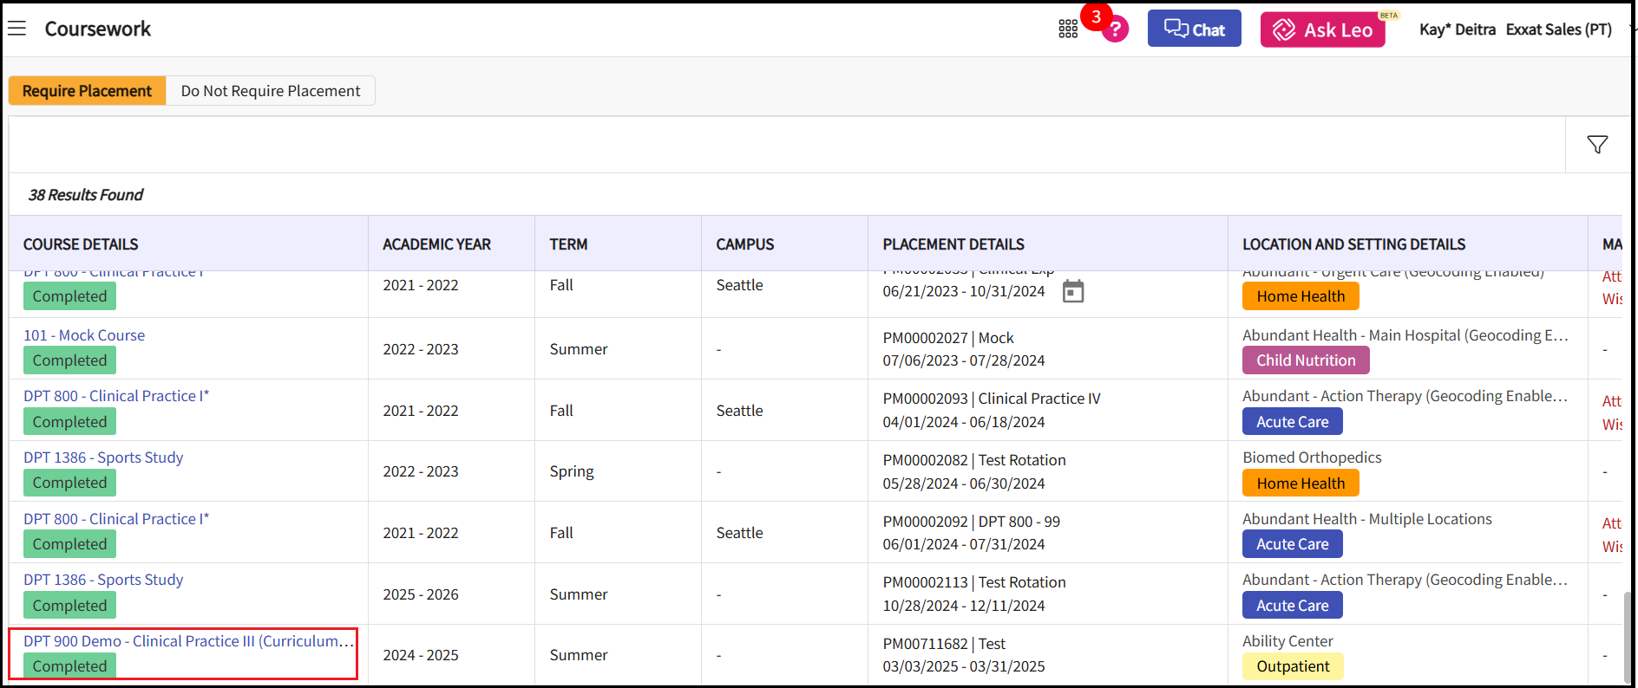Click the pink help question mark icon
The image size is (1638, 688).
click(x=1116, y=30)
